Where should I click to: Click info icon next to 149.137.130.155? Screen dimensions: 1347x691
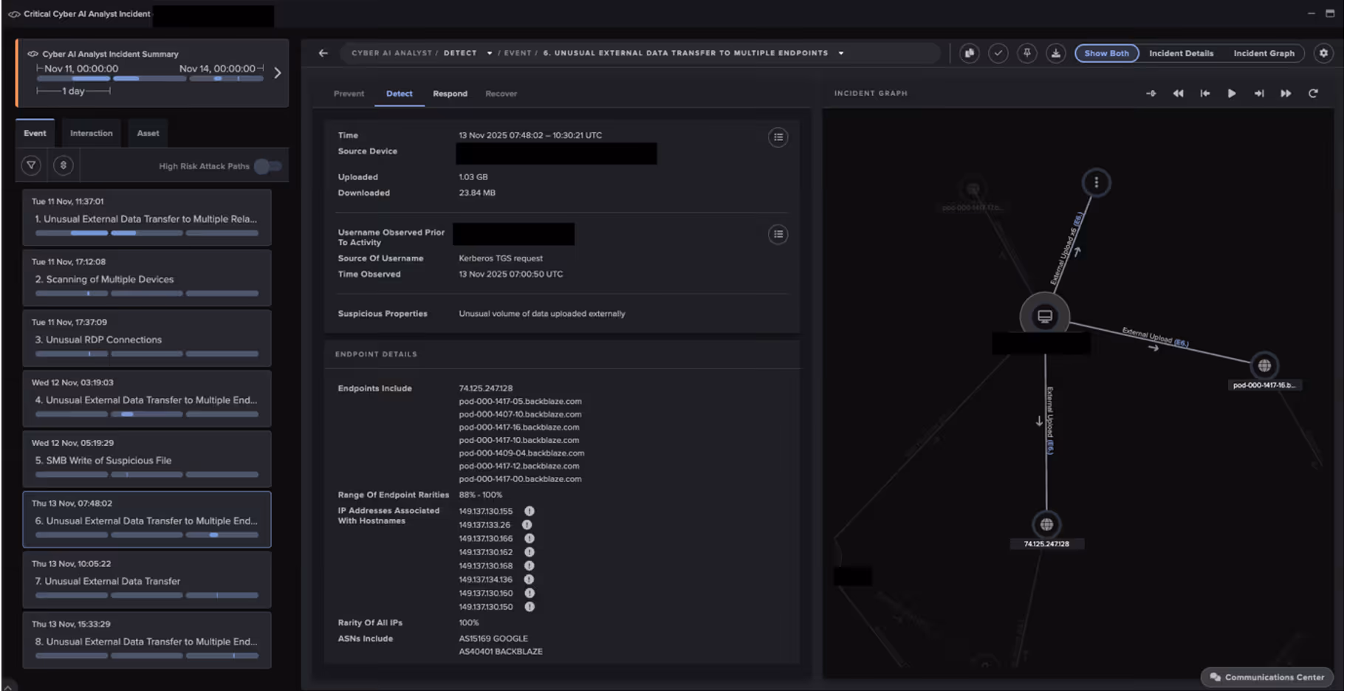tap(529, 511)
